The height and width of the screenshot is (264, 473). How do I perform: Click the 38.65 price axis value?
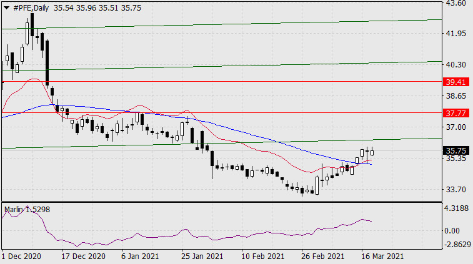pos(456,96)
